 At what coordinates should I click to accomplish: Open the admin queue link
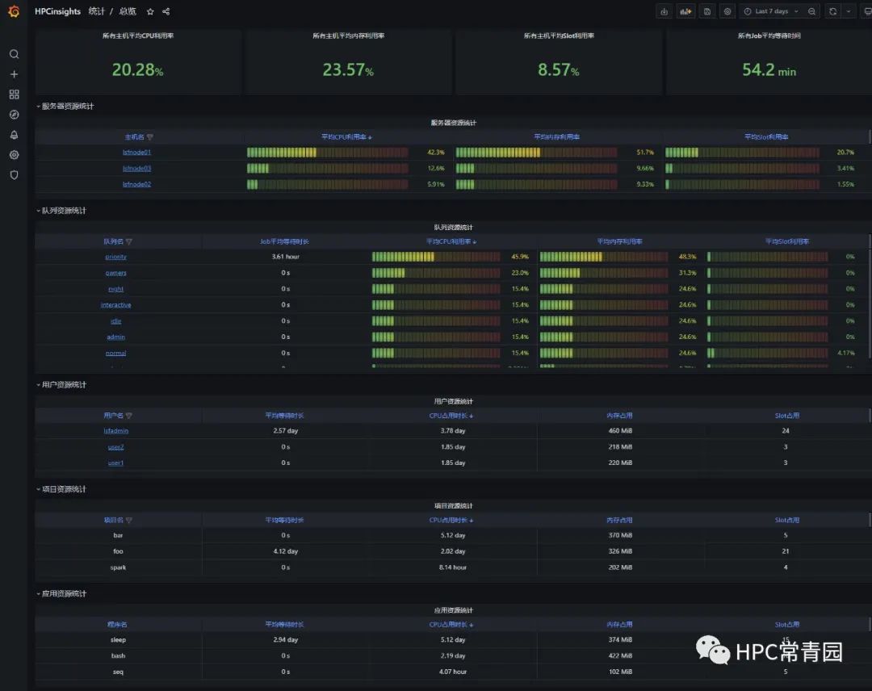pyautogui.click(x=115, y=337)
